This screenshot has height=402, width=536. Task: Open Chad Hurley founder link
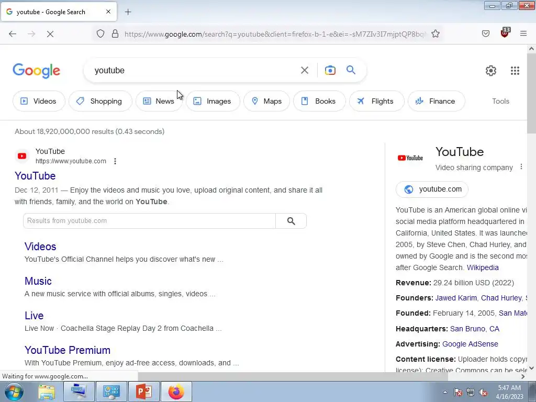[x=501, y=298]
